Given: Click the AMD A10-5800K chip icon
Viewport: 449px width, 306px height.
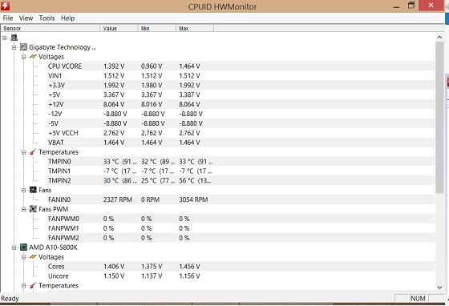Looking at the screenshot, I should click(x=23, y=247).
